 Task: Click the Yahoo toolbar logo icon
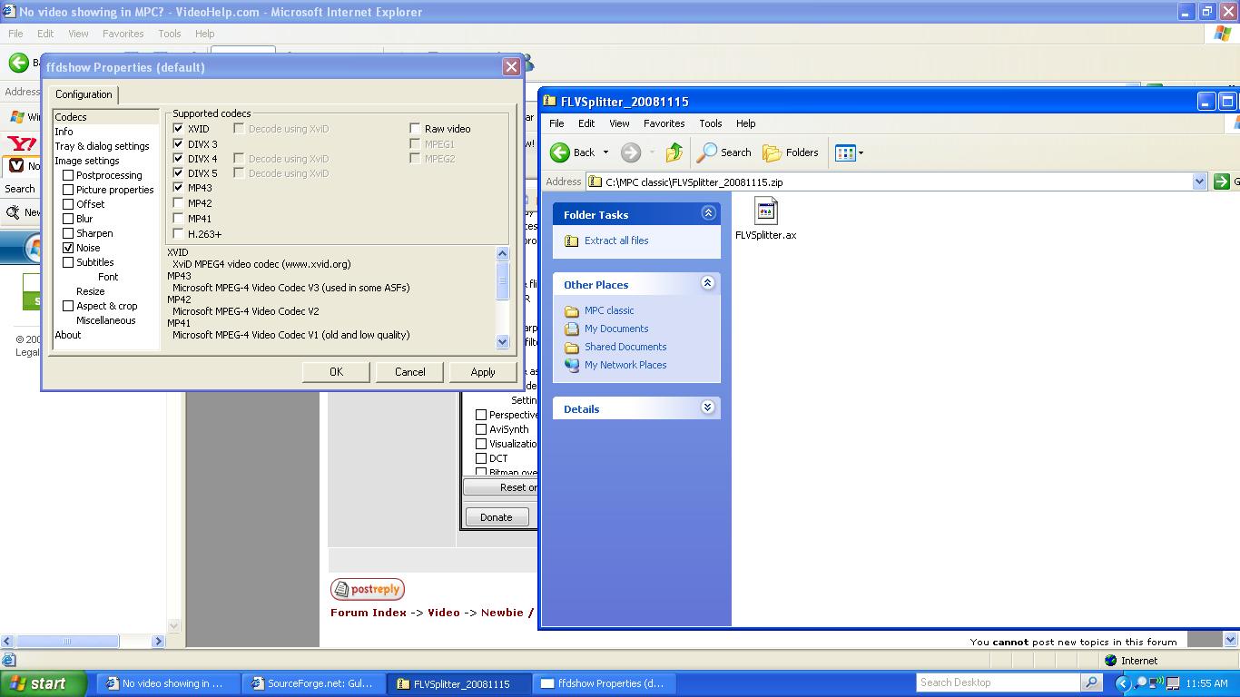click(22, 143)
